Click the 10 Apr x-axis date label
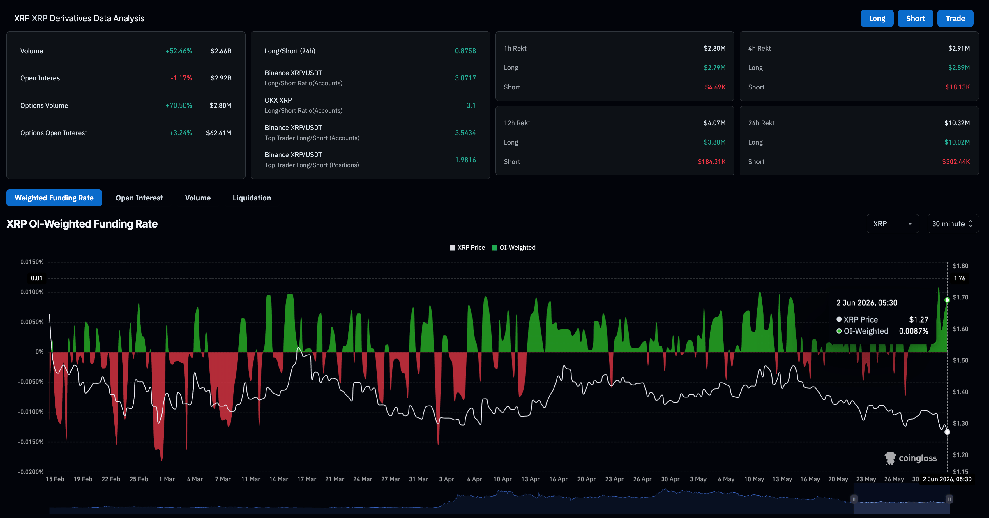The image size is (989, 518). coord(502,479)
